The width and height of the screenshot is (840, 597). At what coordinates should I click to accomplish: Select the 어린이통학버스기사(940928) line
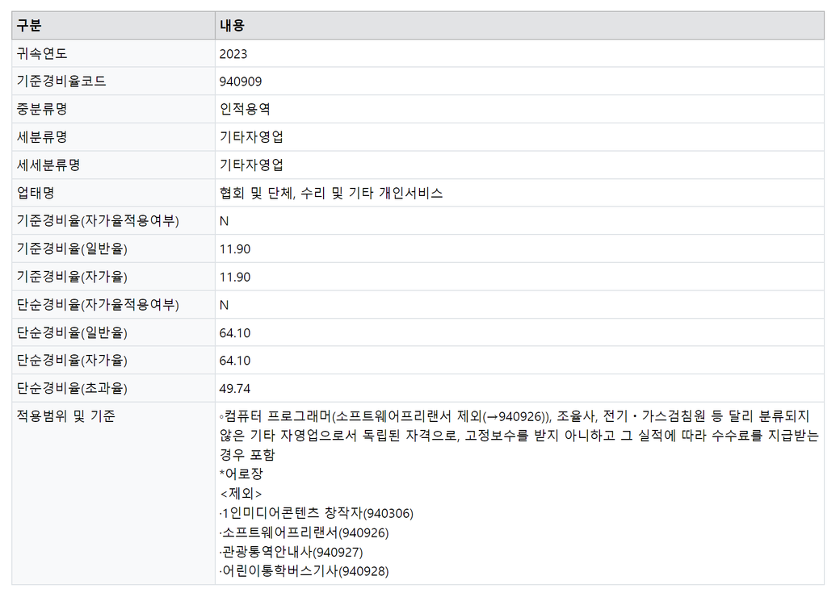click(304, 571)
